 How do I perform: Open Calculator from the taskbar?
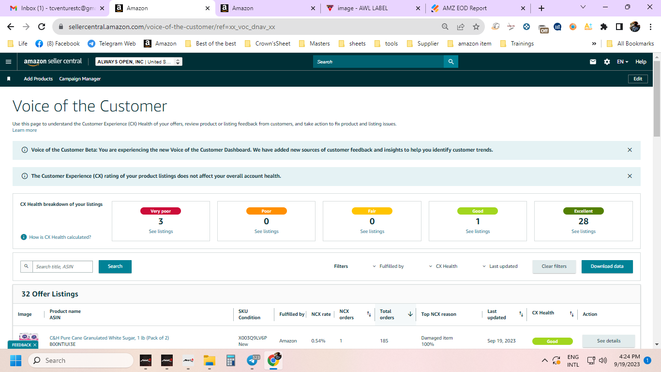click(230, 360)
